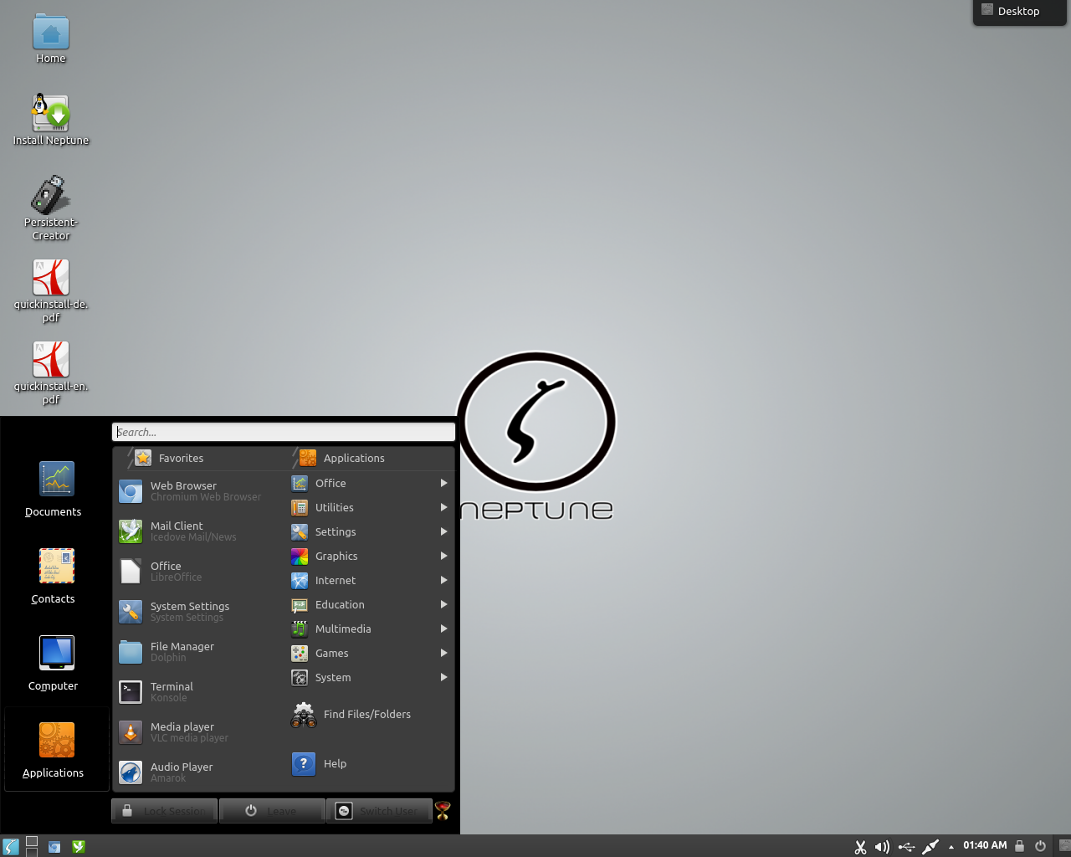Open the Settings applications category
Image resolution: width=1071 pixels, height=857 pixels.
370,531
